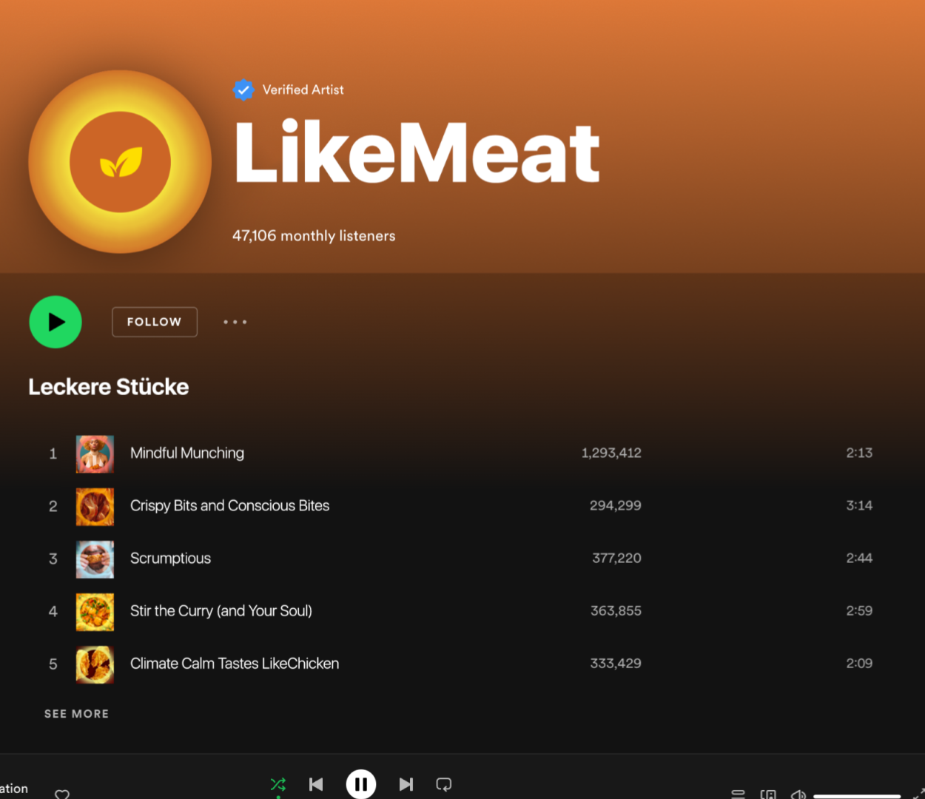
Task: Click the green play button for LikeMeat
Action: [55, 322]
